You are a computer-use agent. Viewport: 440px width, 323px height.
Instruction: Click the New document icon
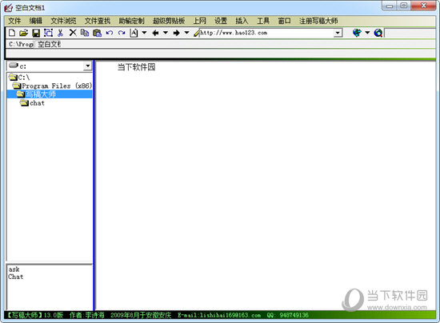click(12, 33)
